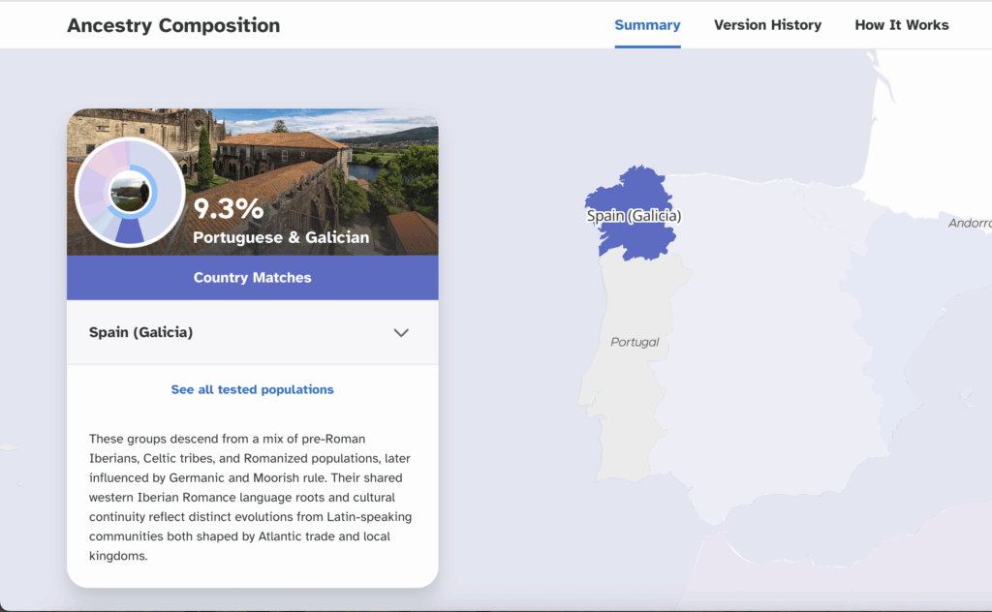Go to the How It Works tab
Screen dimensions: 992x612
tap(901, 25)
